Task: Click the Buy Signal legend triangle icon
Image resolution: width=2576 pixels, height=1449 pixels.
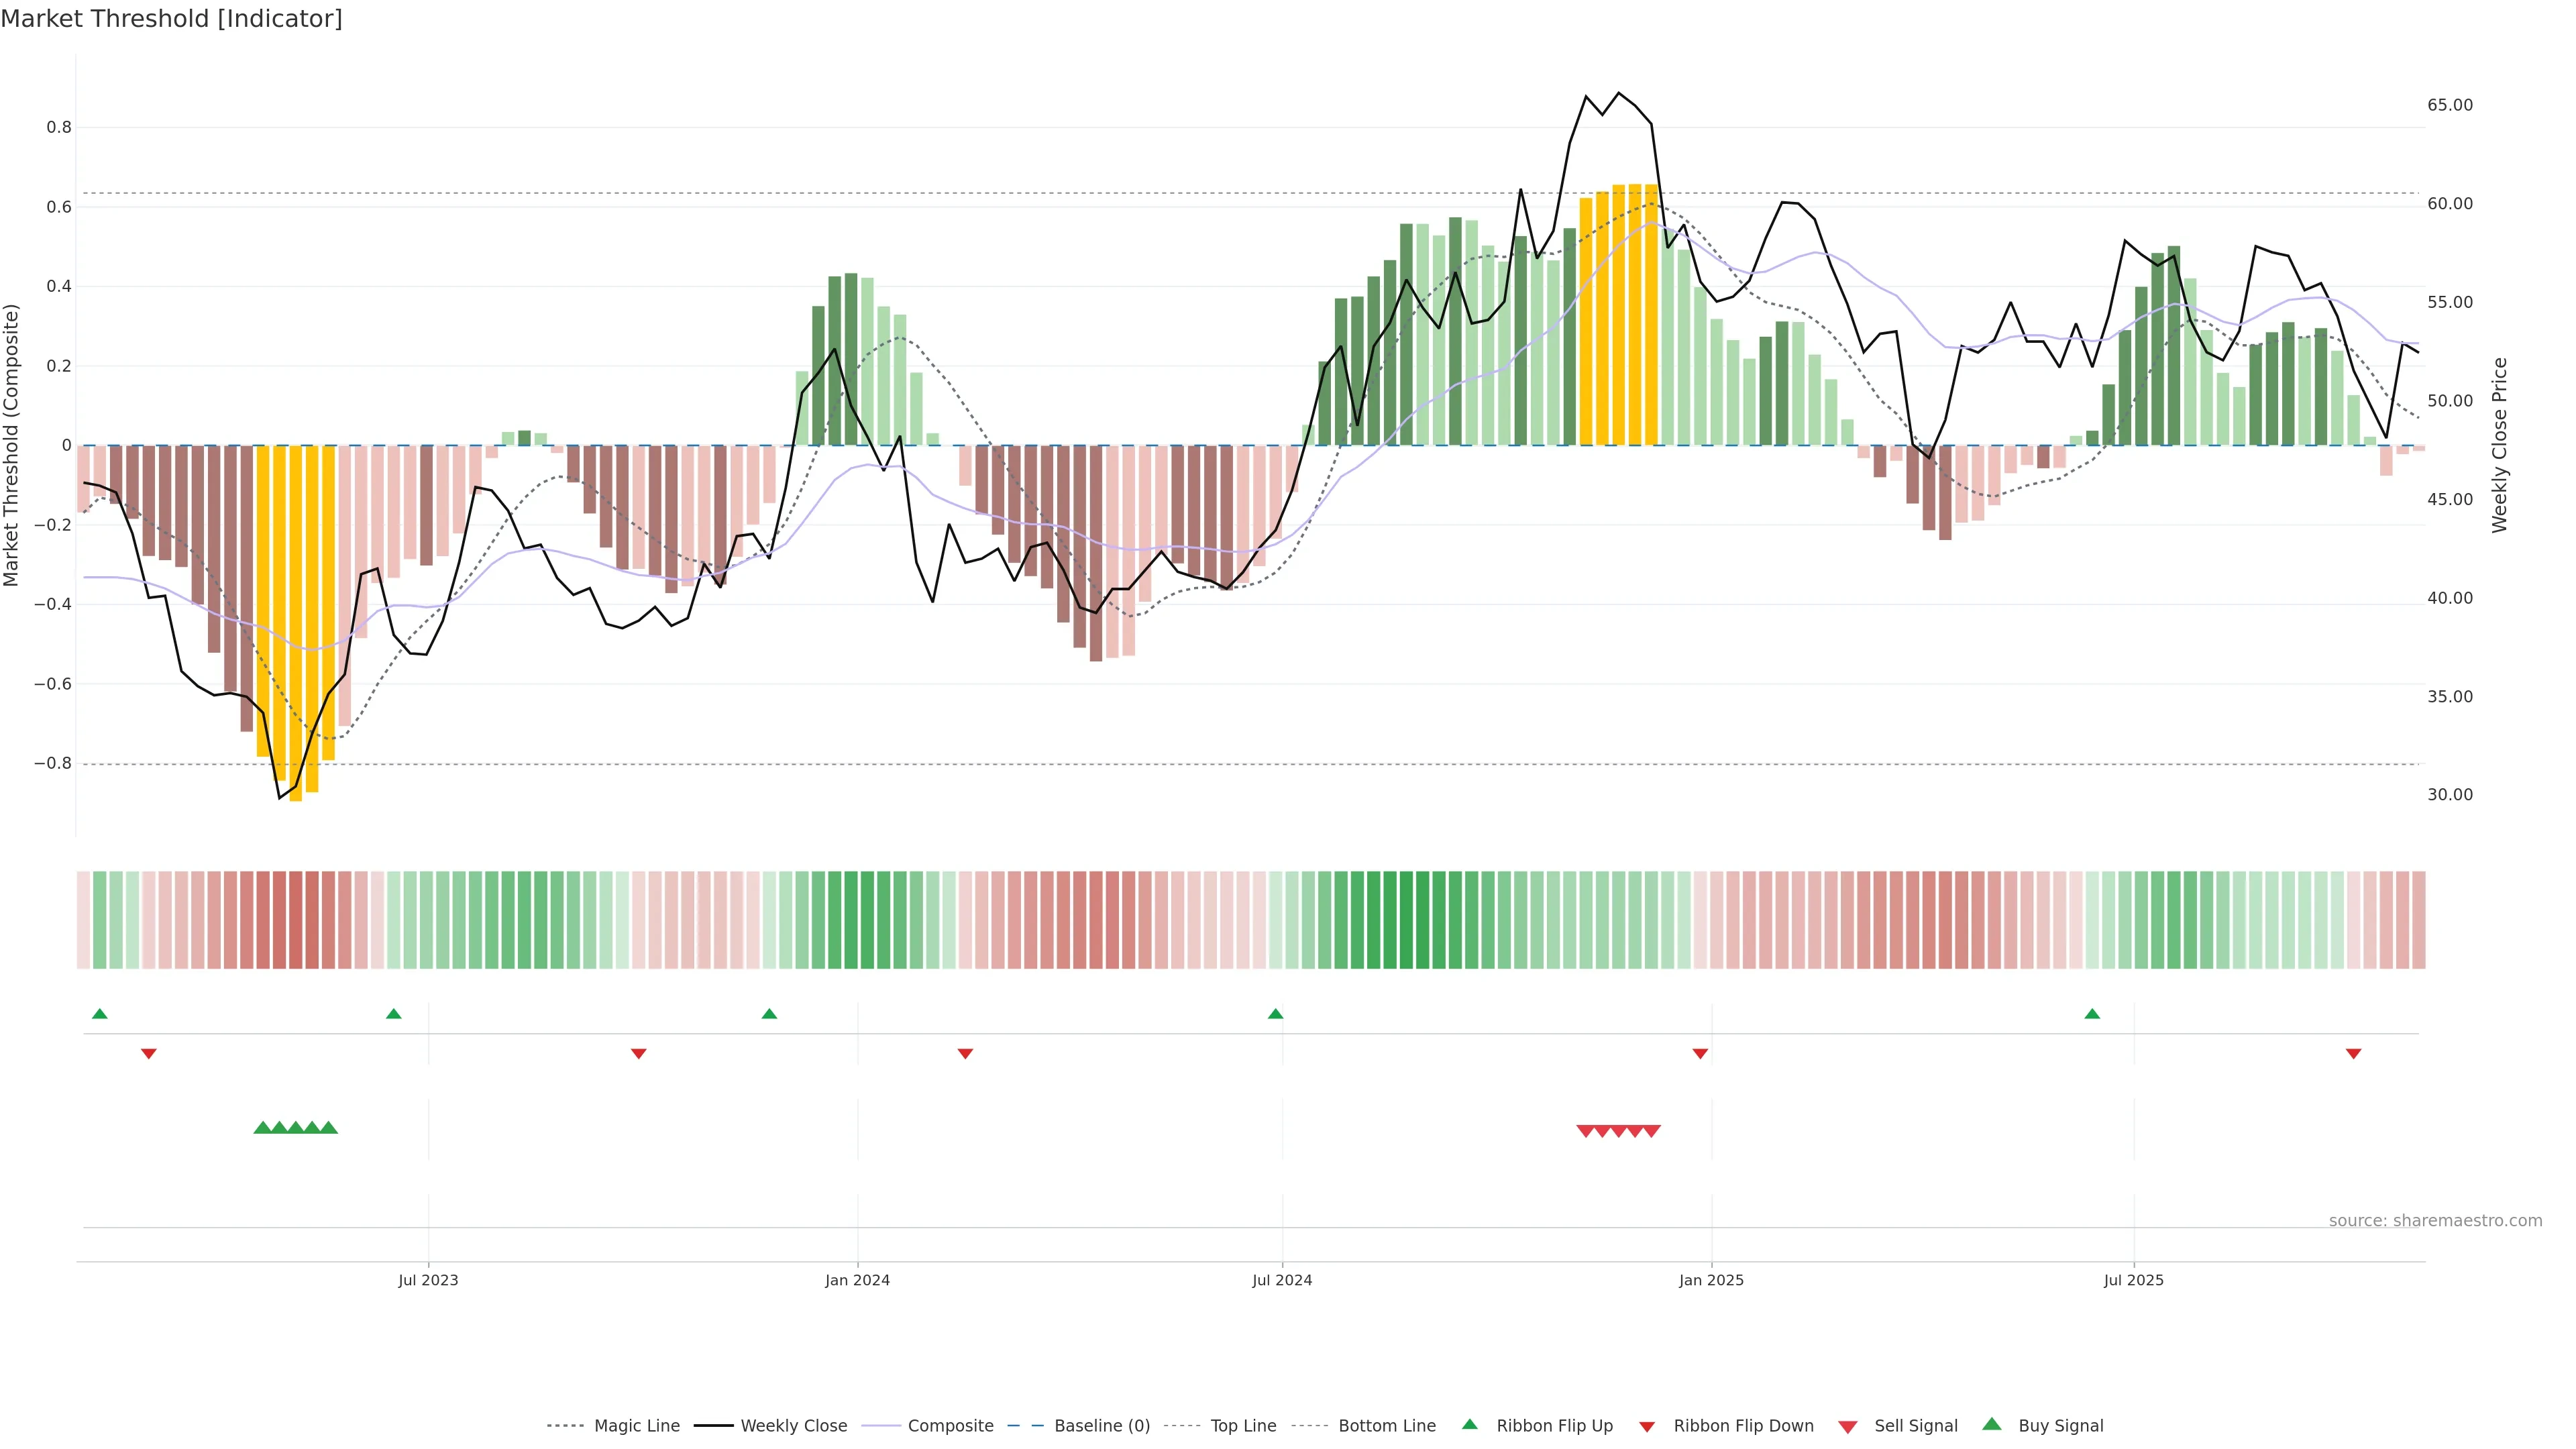Action: pyautogui.click(x=1991, y=1424)
